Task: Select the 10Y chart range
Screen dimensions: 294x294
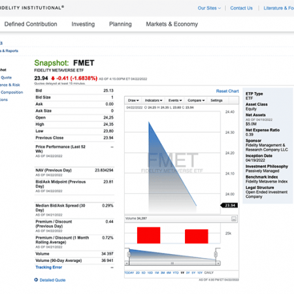Action: pyautogui.click(x=200, y=272)
